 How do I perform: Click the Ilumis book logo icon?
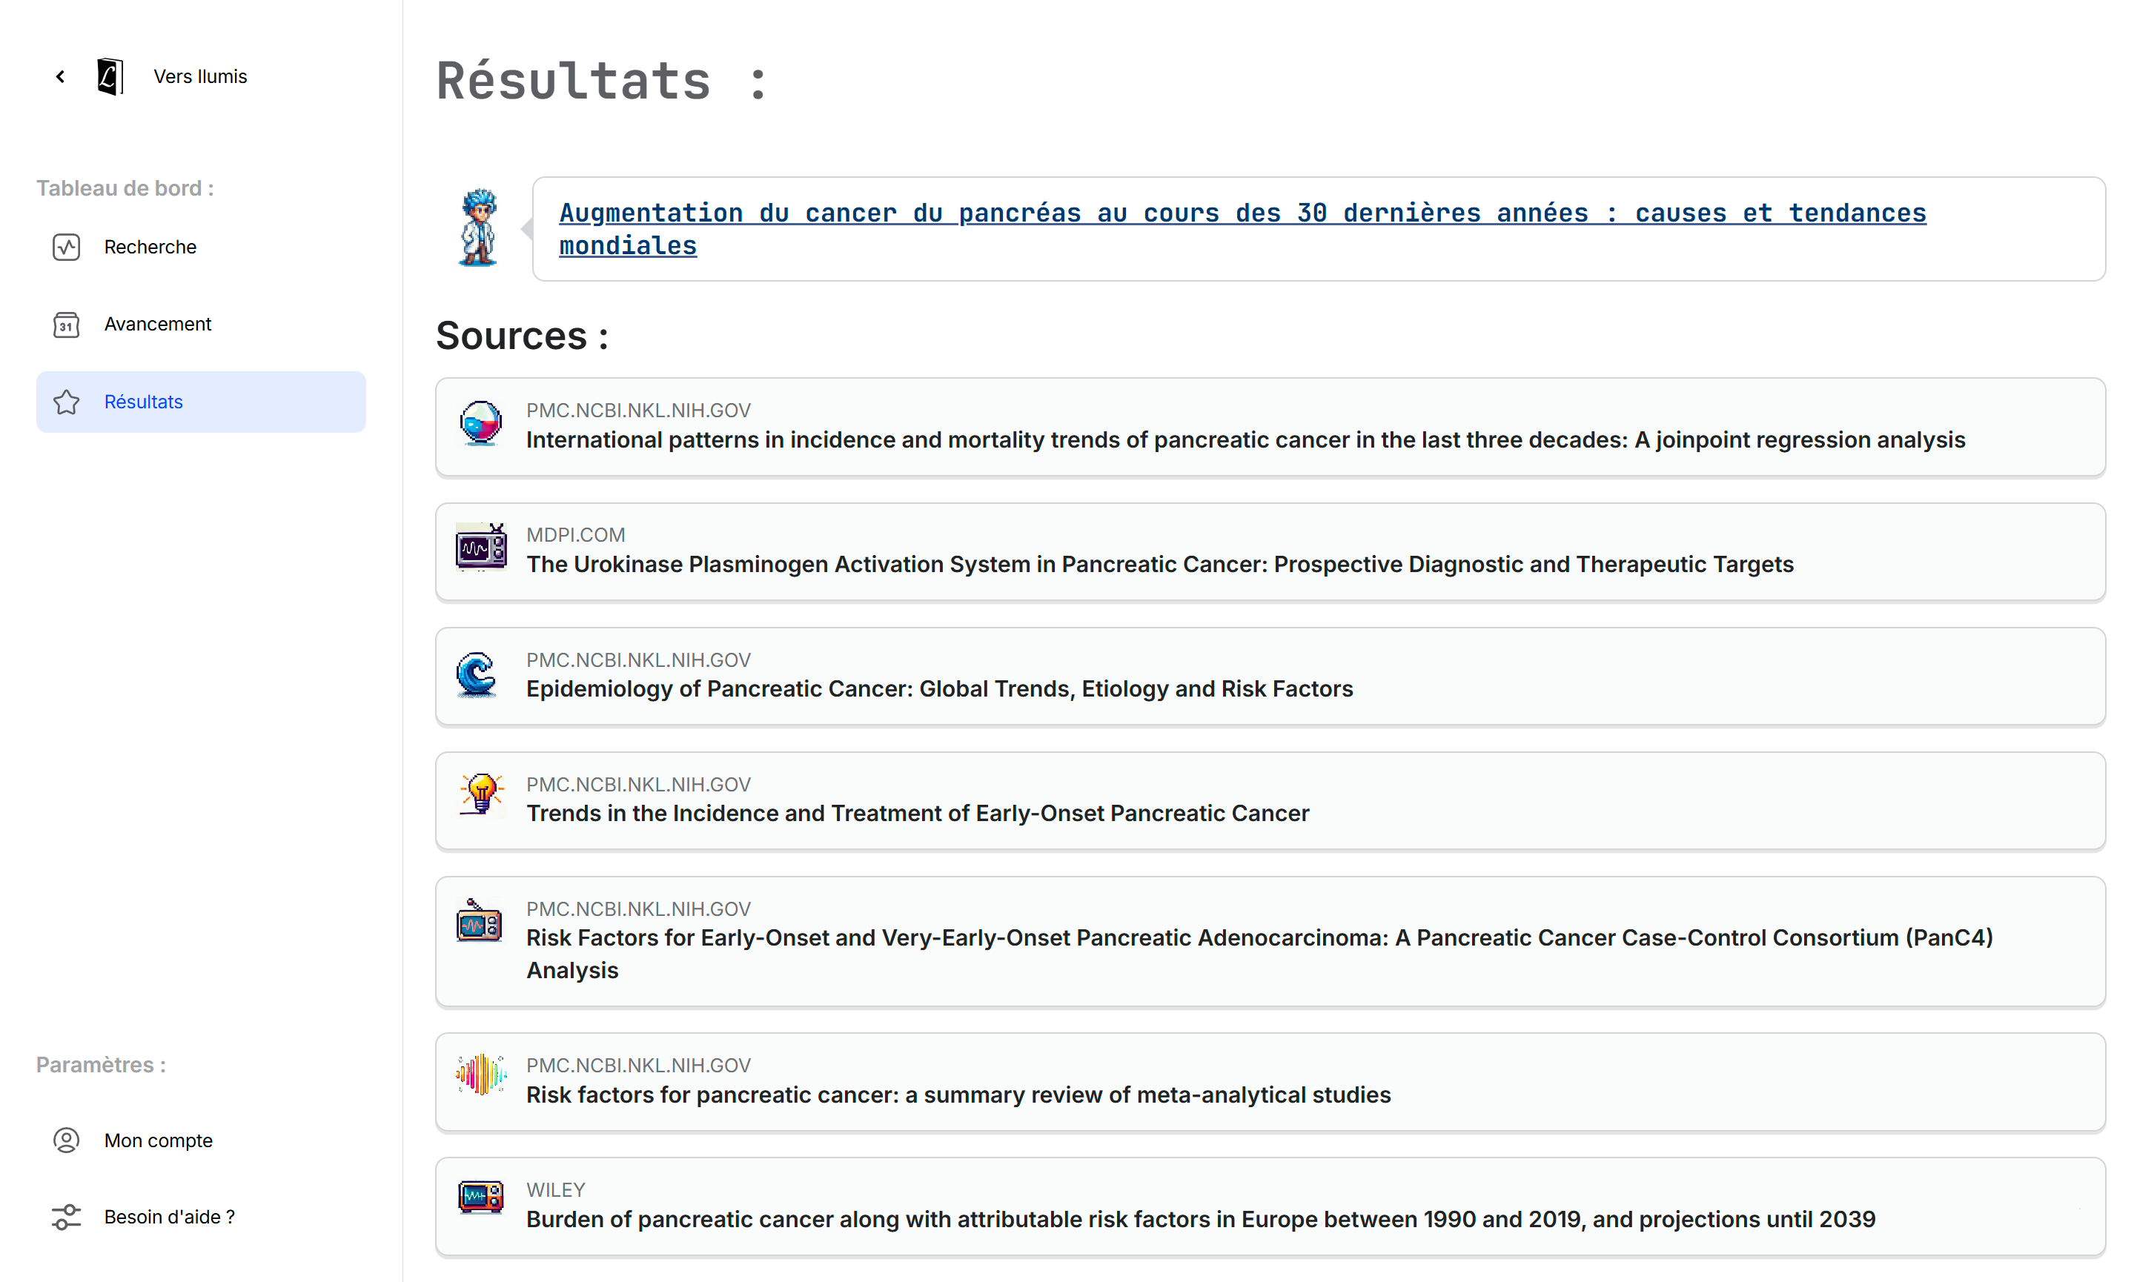tap(110, 77)
